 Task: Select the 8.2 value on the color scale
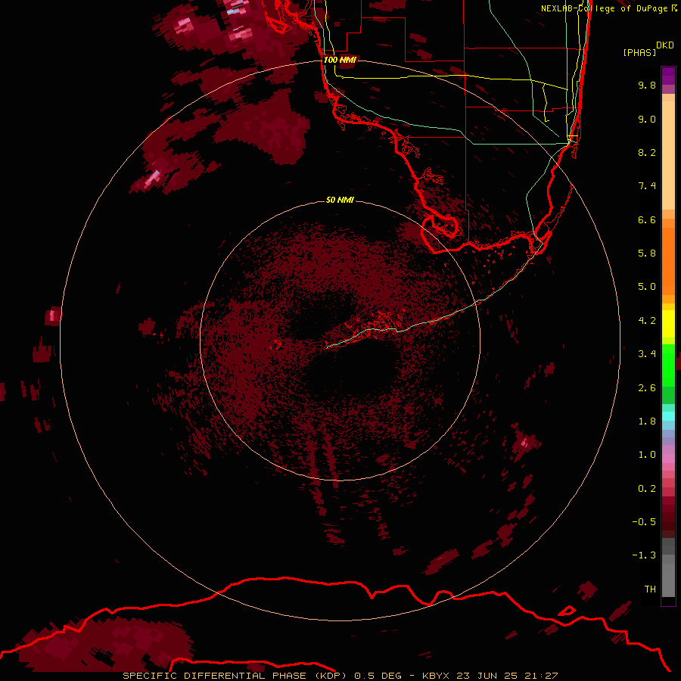647,152
